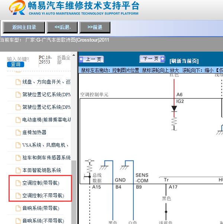Click the sidebar scroll-up arrow
Viewport: 223px width, 224px height.
click(x=74, y=55)
